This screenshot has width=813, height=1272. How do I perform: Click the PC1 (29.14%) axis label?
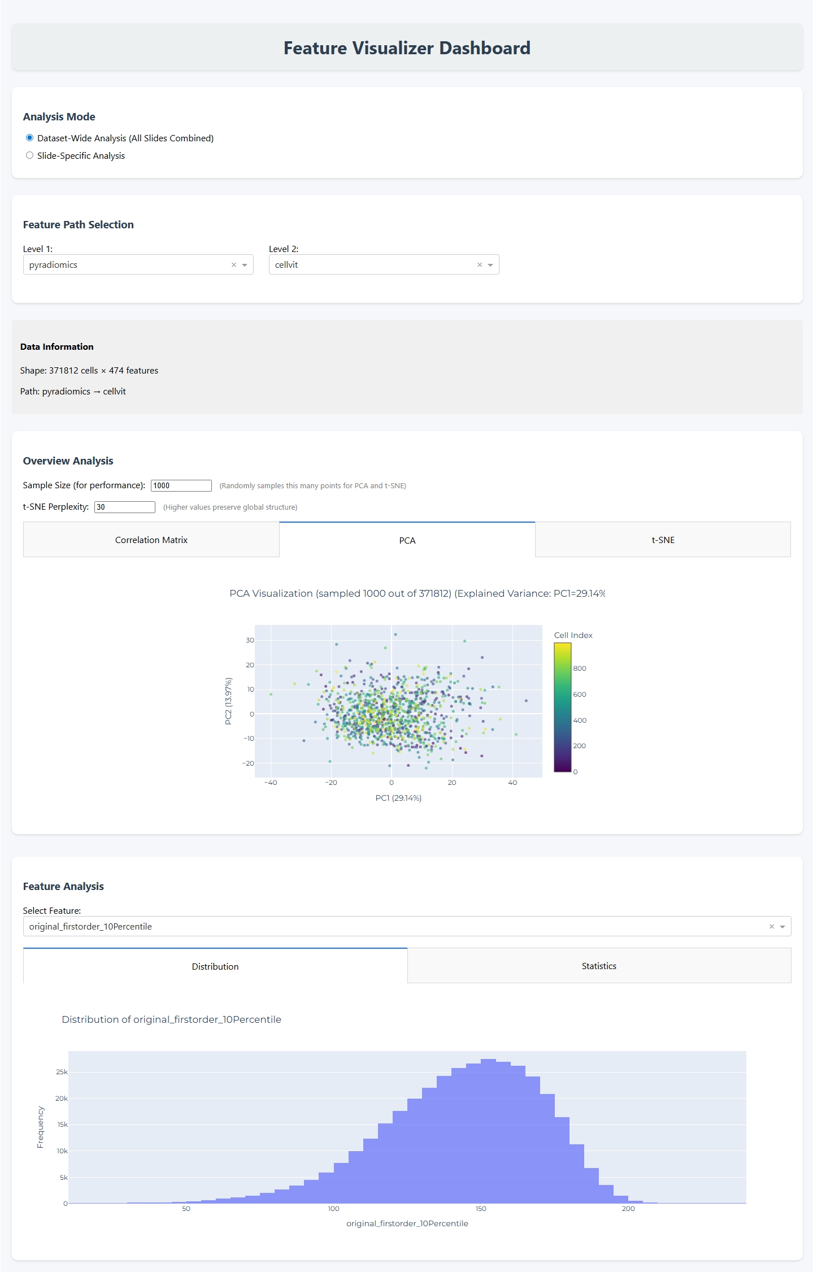click(398, 798)
